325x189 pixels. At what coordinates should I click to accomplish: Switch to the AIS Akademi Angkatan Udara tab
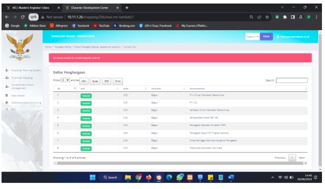pos(31,8)
